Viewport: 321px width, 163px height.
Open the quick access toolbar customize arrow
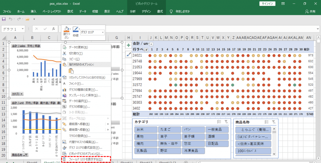[x=34, y=19]
